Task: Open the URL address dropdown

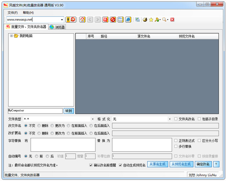Action: pyautogui.click(x=62, y=20)
